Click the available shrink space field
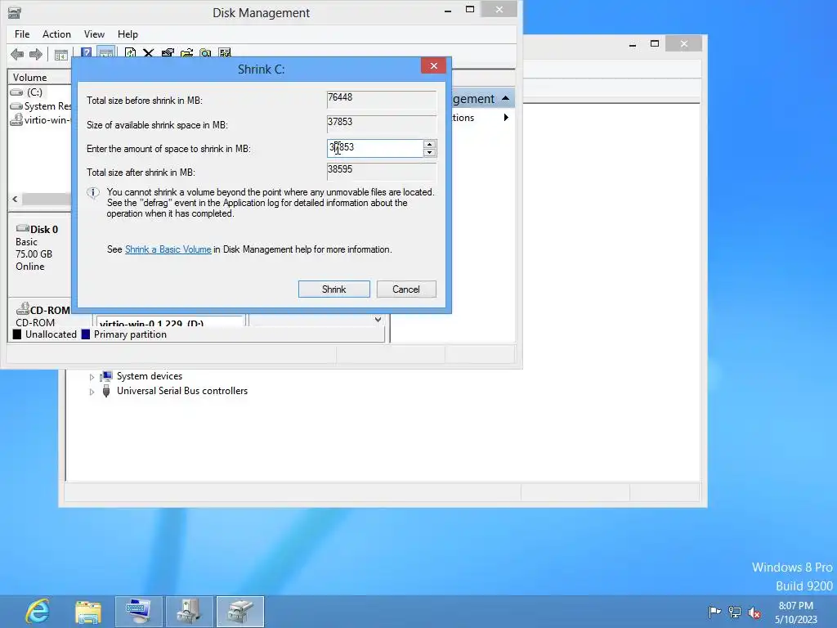Image resolution: width=837 pixels, height=628 pixels. [x=381, y=124]
